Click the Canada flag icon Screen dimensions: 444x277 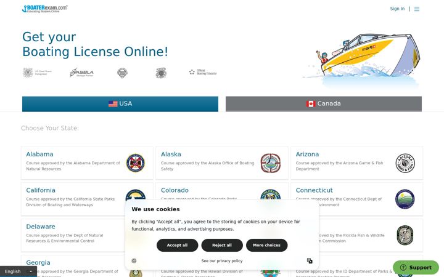pos(311,104)
